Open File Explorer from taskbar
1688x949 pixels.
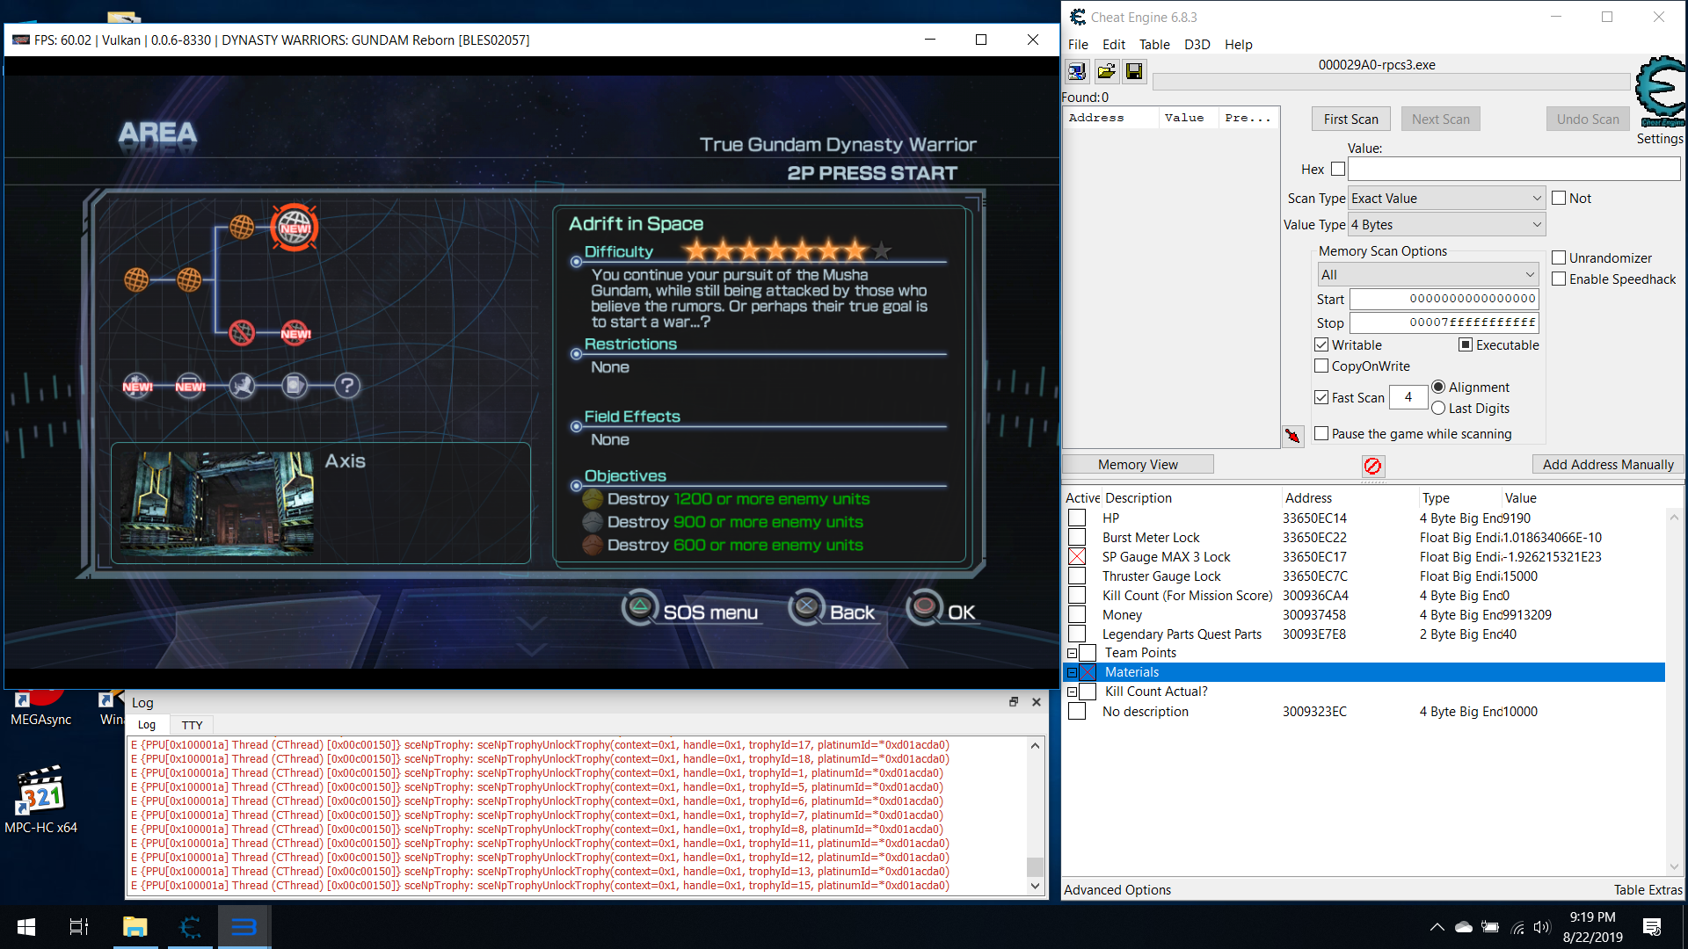[135, 927]
